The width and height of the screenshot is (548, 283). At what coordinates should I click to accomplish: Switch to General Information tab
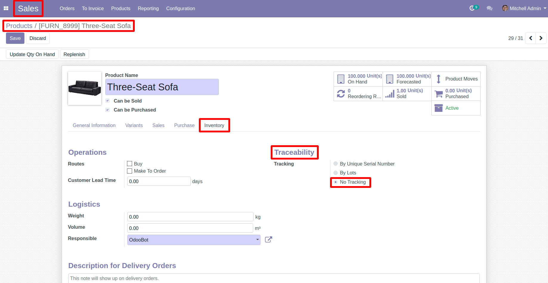click(x=94, y=125)
